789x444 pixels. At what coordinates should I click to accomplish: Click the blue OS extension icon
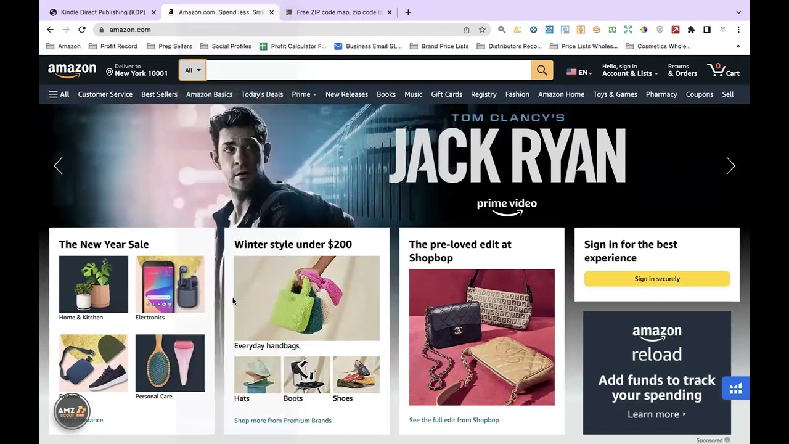point(549,30)
